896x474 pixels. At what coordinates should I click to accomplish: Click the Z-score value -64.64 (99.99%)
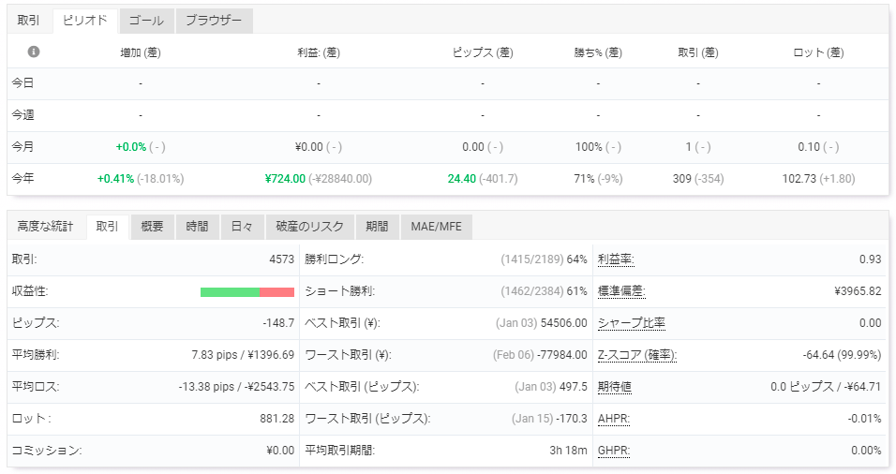[x=842, y=355]
